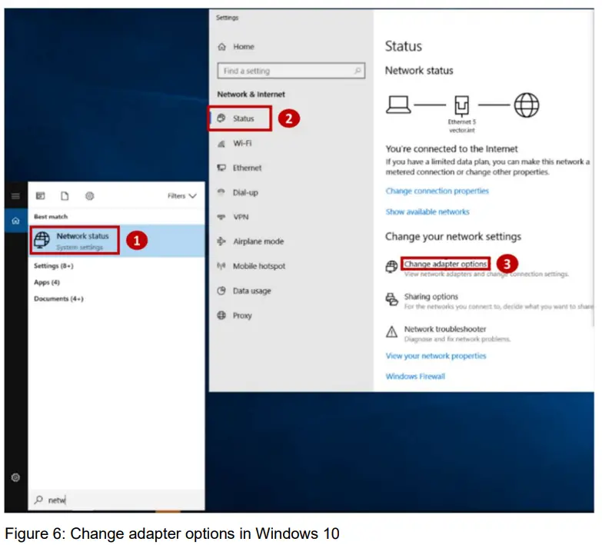This screenshot has height=545, width=602.
Task: Expand Apps (4) search results
Action: click(47, 282)
